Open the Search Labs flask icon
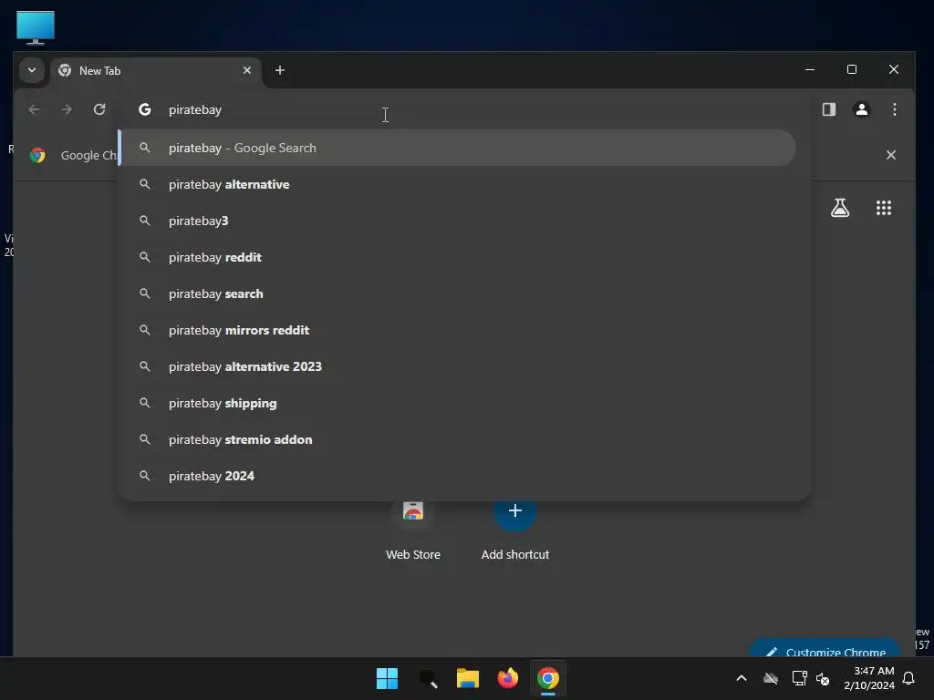This screenshot has height=700, width=934. tap(840, 208)
